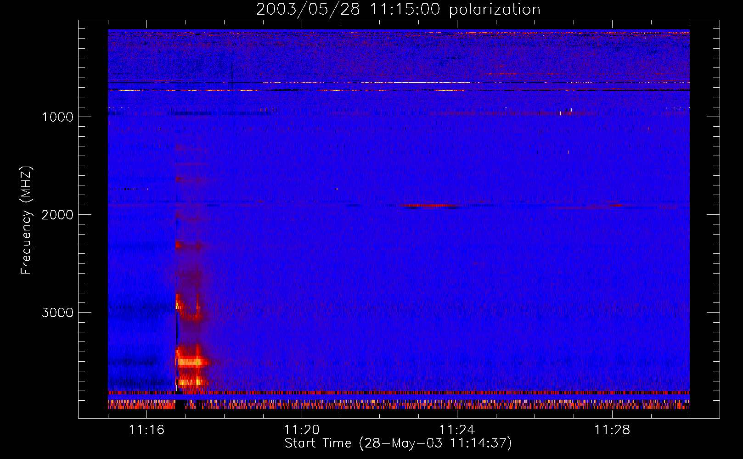Screen dimensions: 743x459
Task: Click the 3000 frequency tick label
Action: 57,313
